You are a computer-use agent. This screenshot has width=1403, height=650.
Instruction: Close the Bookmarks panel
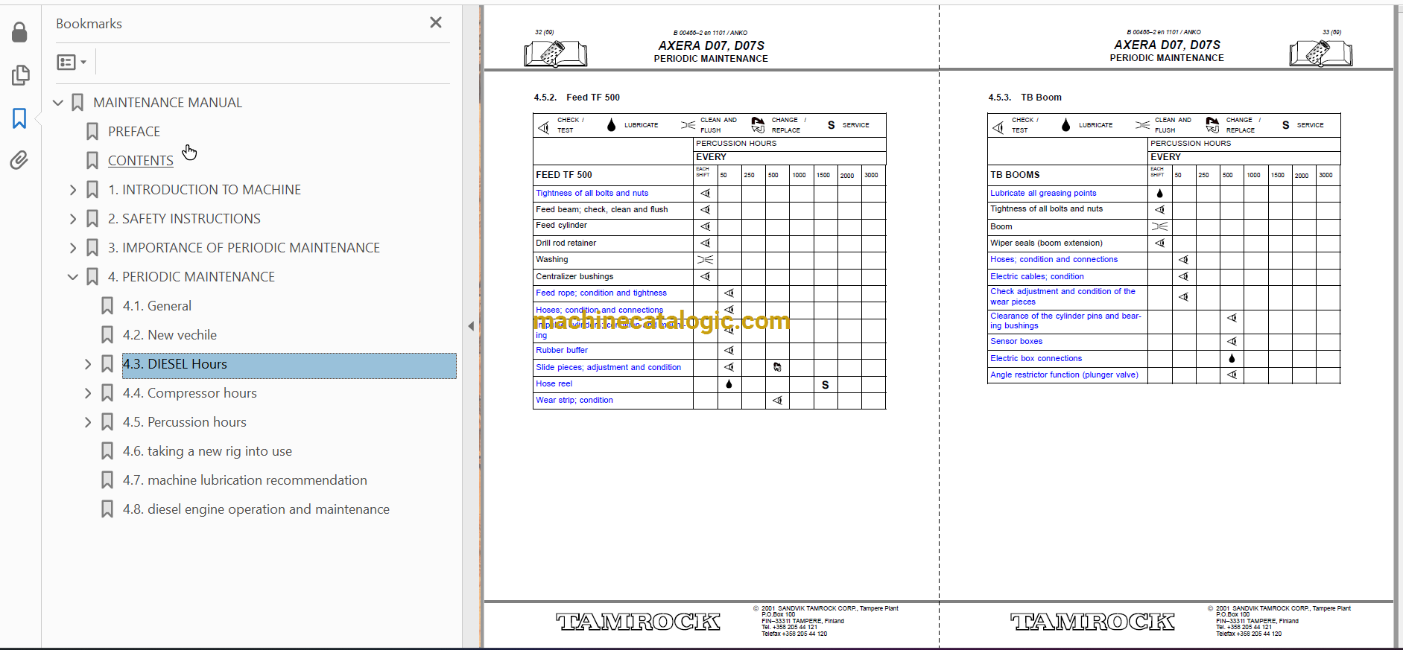[436, 22]
